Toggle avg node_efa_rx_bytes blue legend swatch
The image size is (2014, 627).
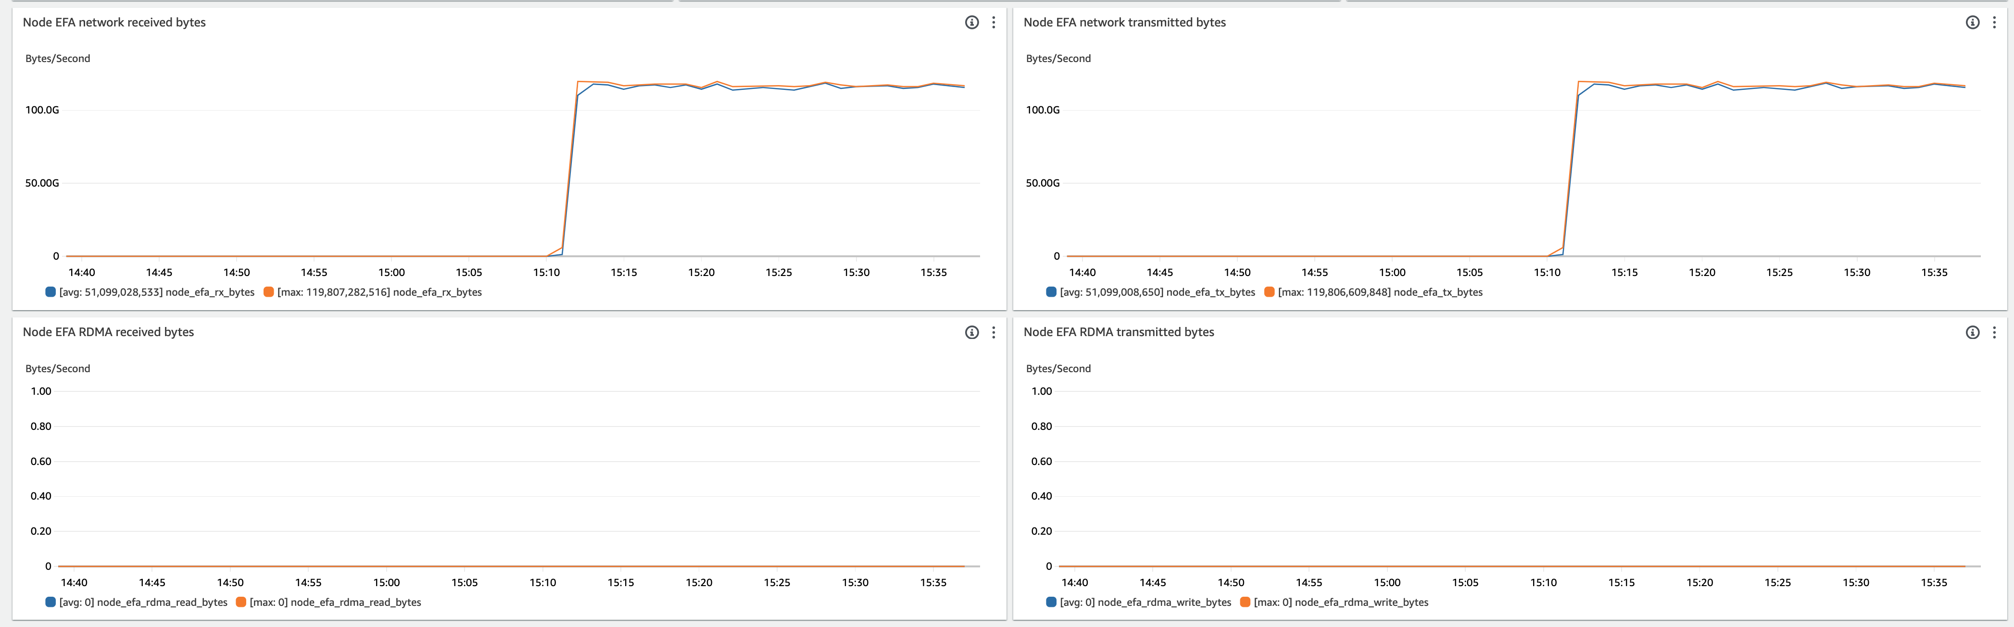(51, 291)
